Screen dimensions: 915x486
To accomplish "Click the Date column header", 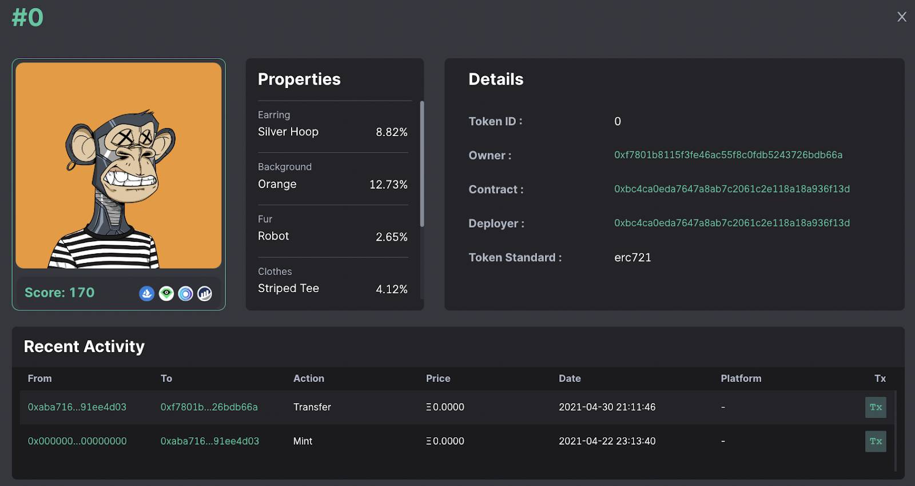I will click(x=570, y=379).
